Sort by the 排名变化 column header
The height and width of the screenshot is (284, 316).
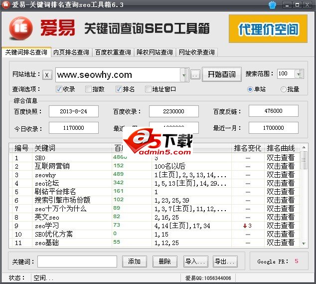[248, 148]
